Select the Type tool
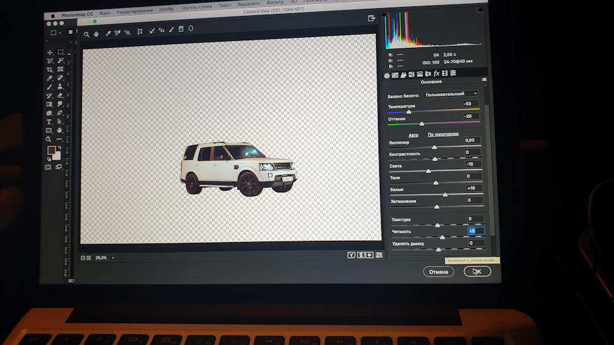 point(49,122)
